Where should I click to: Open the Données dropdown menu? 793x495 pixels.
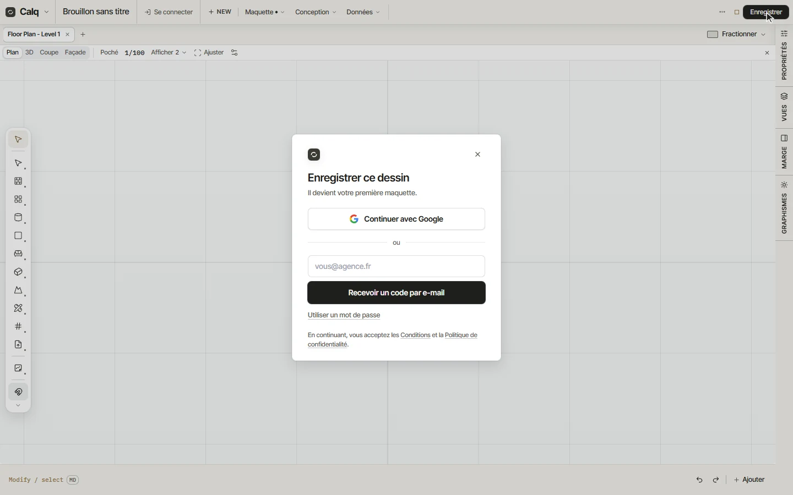pyautogui.click(x=363, y=12)
